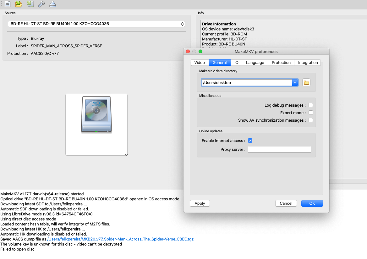
Task: Open a video file with the file icon
Action: [8, 4]
